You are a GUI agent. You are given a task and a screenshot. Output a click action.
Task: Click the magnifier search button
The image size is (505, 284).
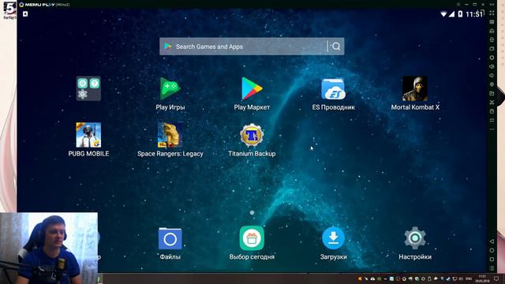tap(336, 47)
